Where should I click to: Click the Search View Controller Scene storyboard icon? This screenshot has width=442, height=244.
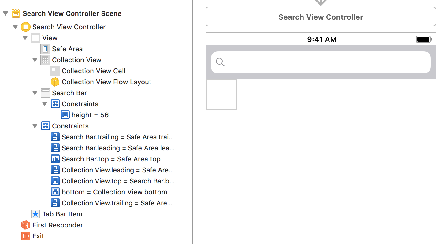(16, 13)
